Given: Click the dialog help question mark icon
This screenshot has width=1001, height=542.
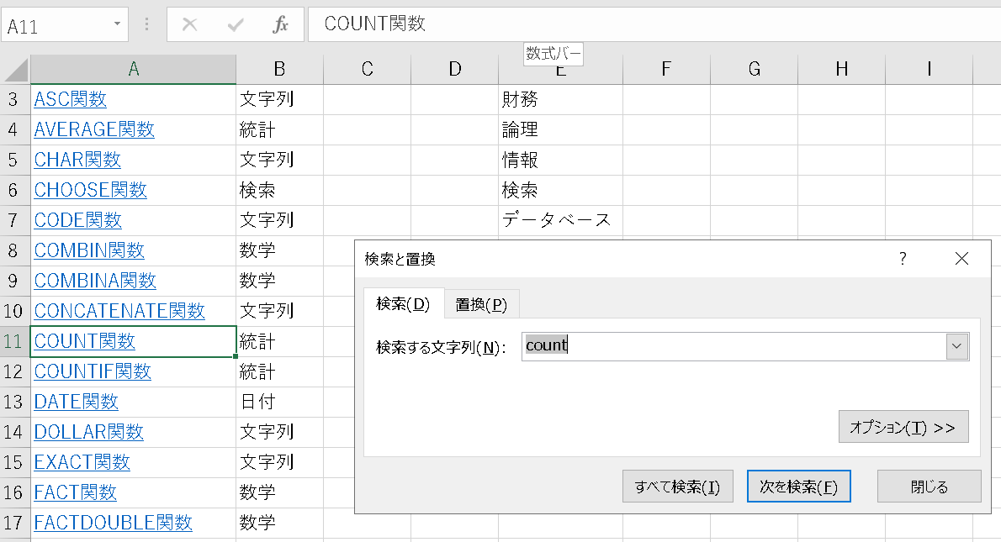Looking at the screenshot, I should pos(903,259).
